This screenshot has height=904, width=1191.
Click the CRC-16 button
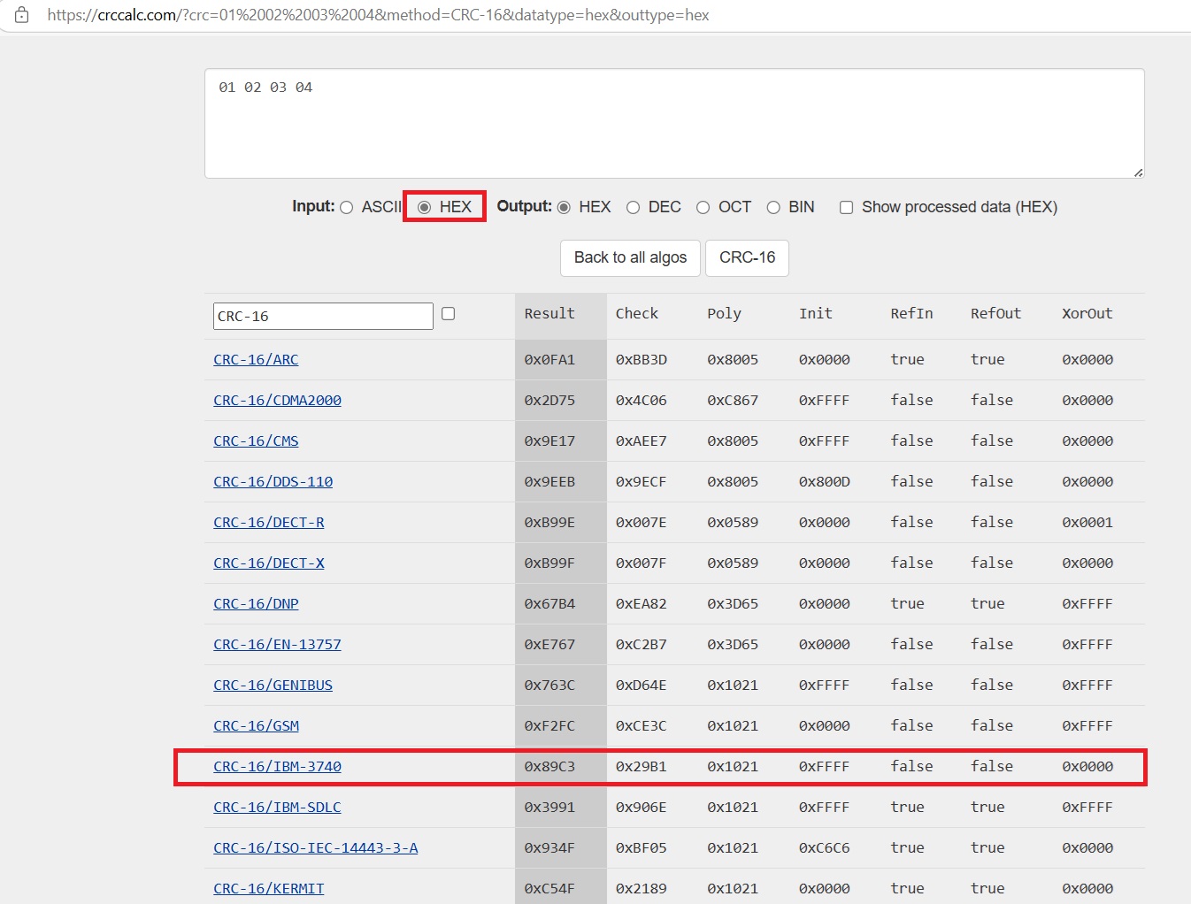pyautogui.click(x=747, y=257)
